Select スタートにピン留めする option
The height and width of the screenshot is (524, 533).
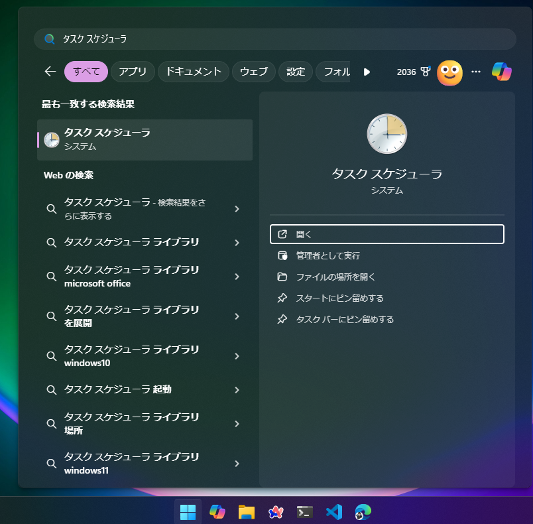click(x=339, y=298)
